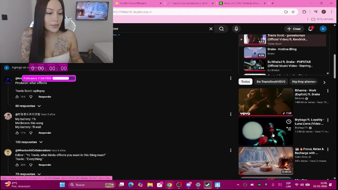Open @WhackashitCollaborations channel link
The height and width of the screenshot is (190, 338).
(x=33, y=150)
